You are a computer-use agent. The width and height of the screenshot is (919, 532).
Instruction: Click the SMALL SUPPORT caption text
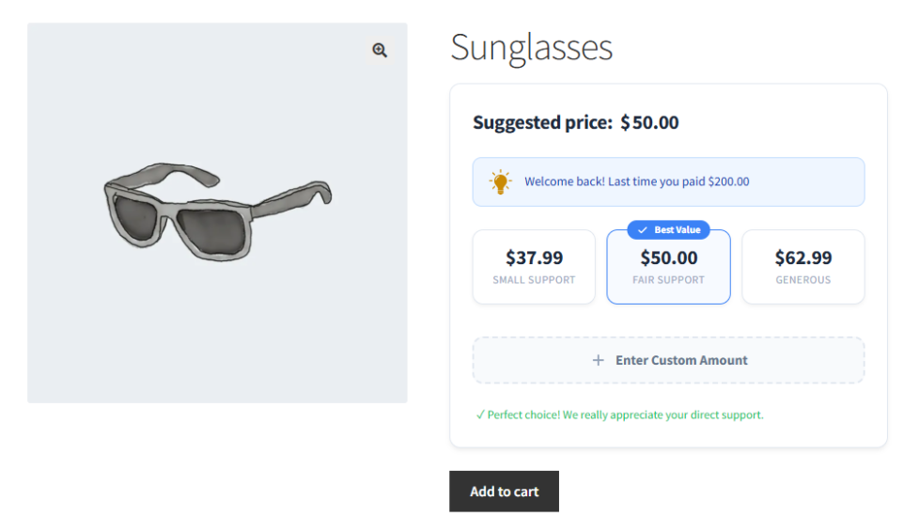[534, 280]
